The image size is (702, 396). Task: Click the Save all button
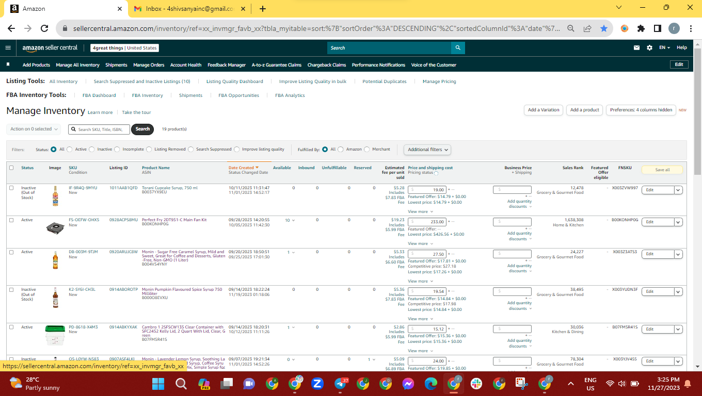click(x=662, y=170)
